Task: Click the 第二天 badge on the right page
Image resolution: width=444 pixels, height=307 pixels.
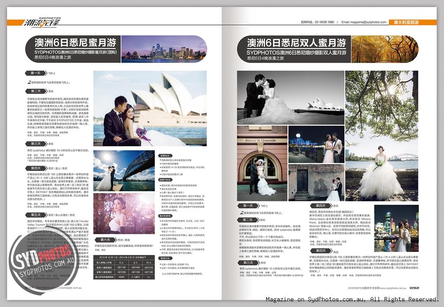Action: (x=248, y=220)
